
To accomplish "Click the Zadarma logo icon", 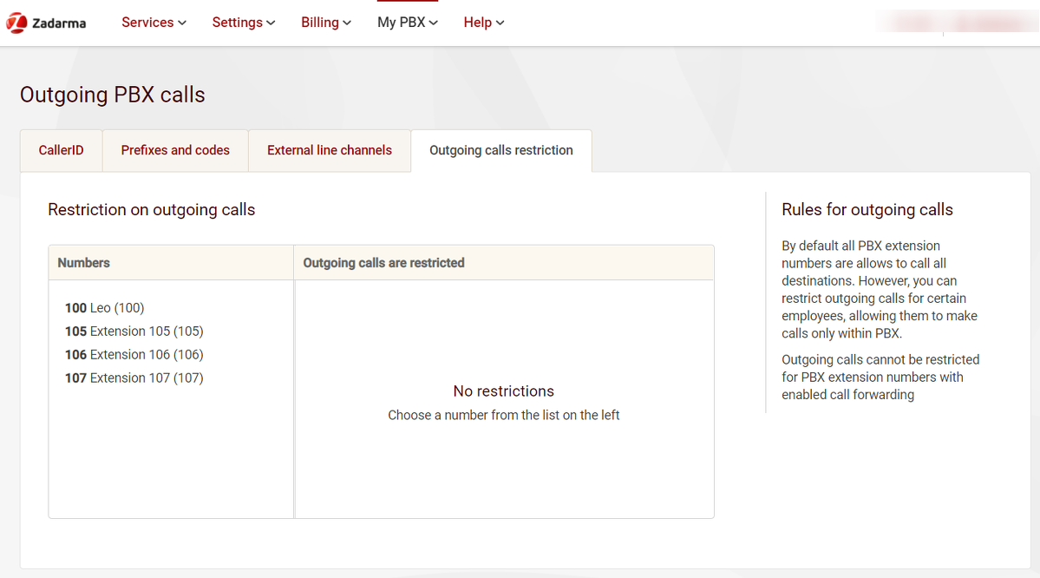I will click(x=16, y=23).
